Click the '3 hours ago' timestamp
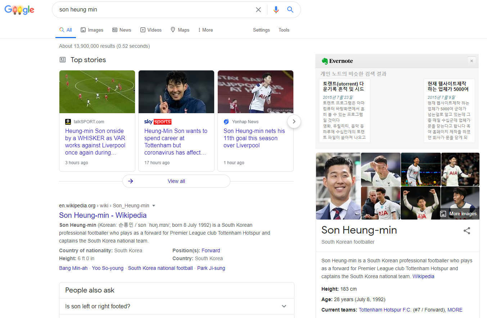 pyautogui.click(x=76, y=163)
